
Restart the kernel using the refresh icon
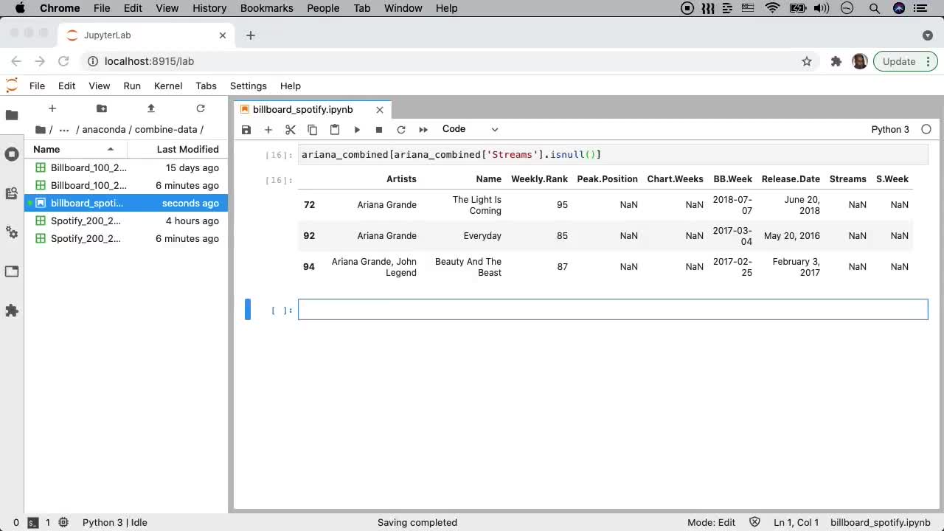coord(401,130)
